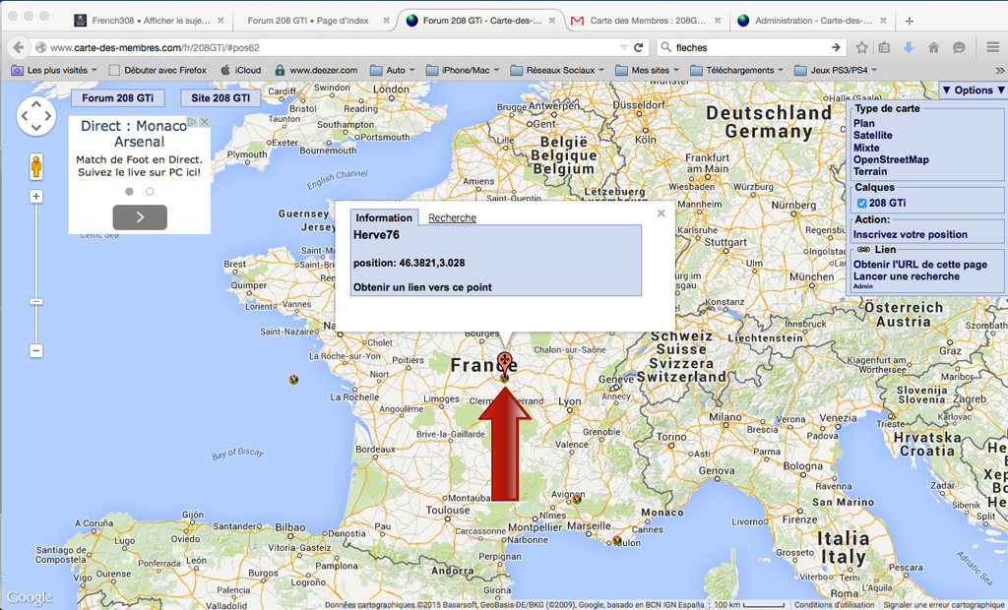Image resolution: width=1008 pixels, height=610 pixels.
Task: Select the Street View pegman icon
Action: [36, 166]
